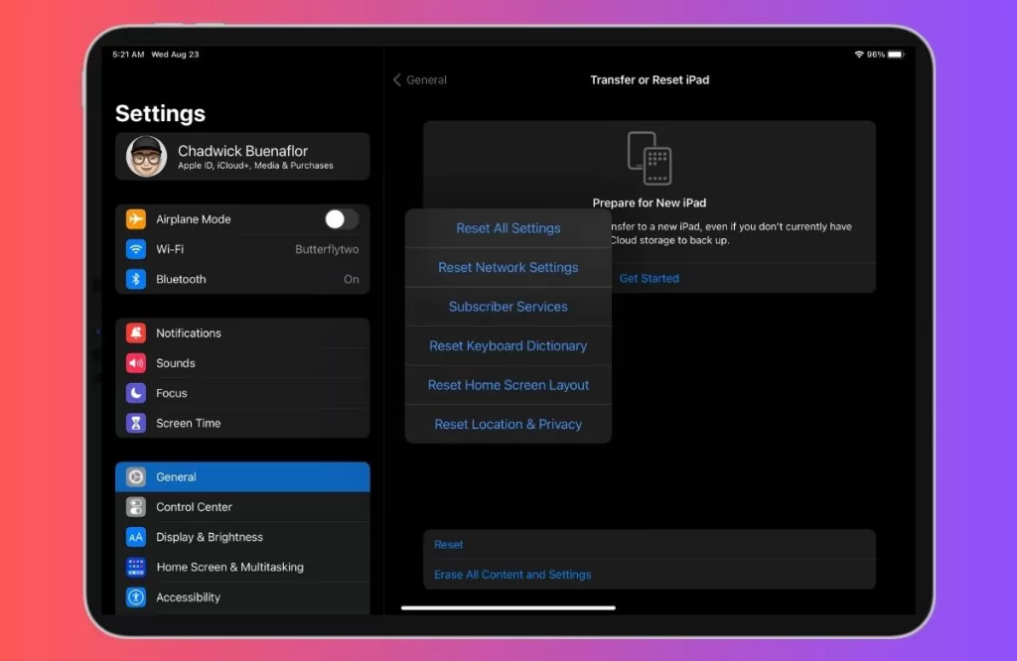
Task: Open Home Screen & Multitasking row
Action: 242,567
